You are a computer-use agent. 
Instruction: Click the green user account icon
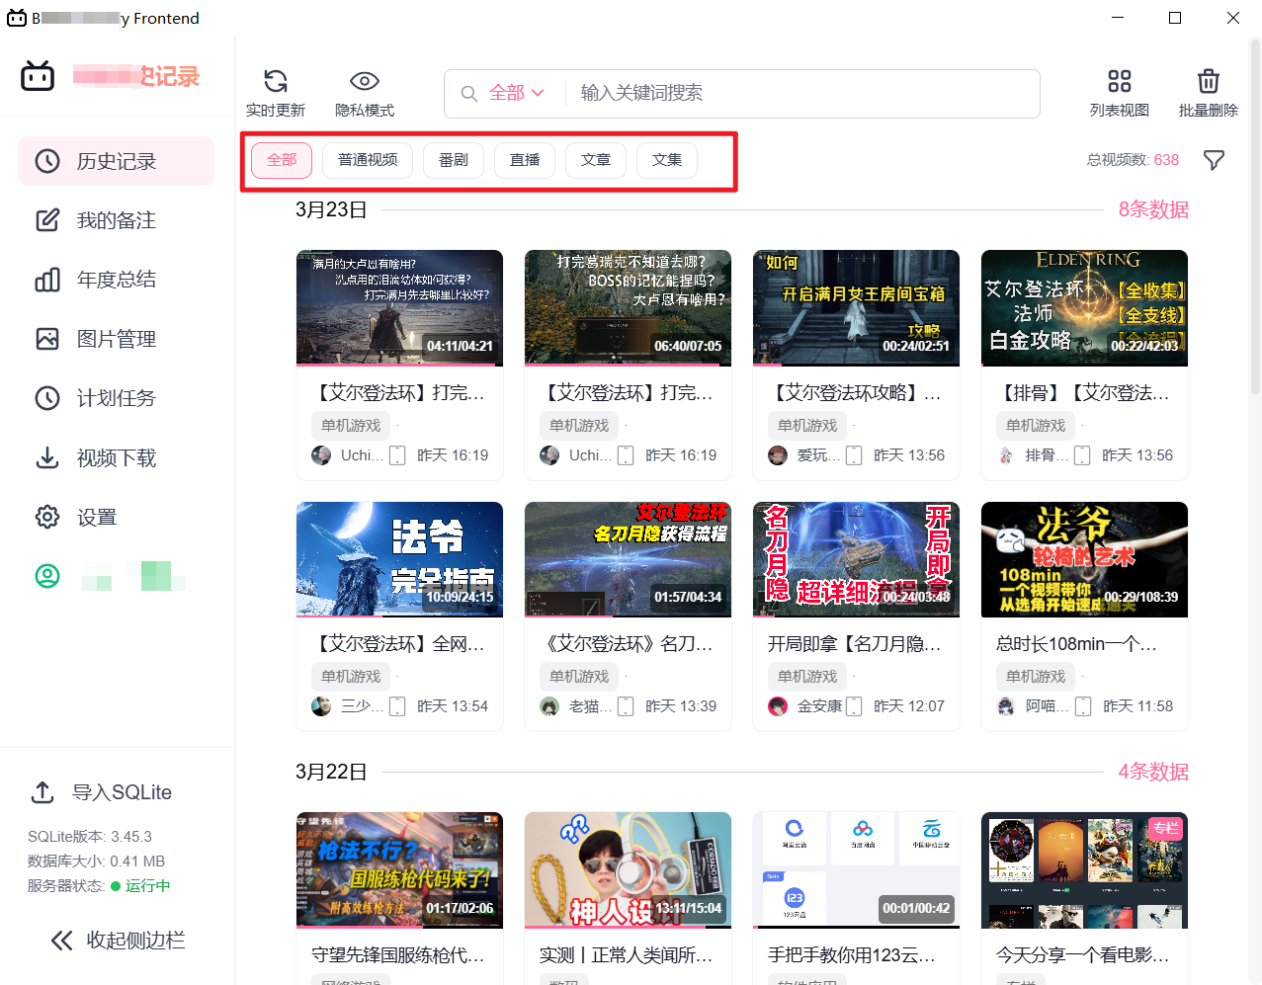47,576
